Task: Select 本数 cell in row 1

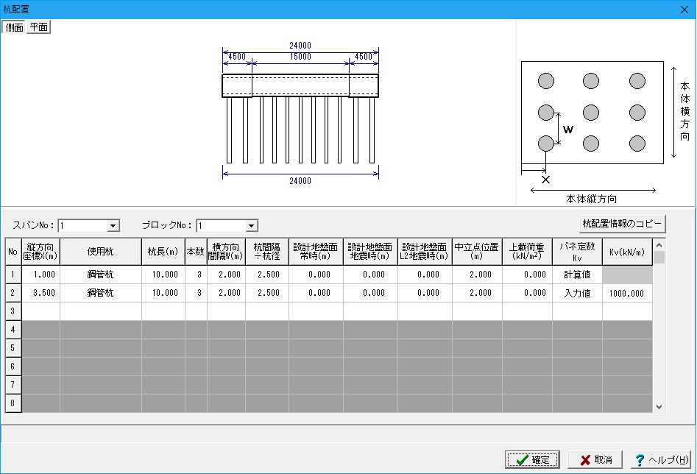Action: coord(196,275)
